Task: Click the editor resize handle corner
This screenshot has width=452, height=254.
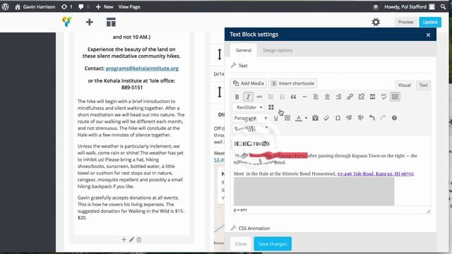Action: point(428,211)
